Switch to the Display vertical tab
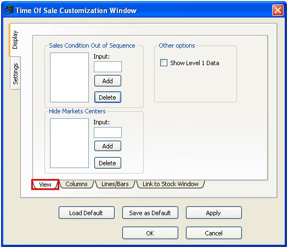Viewport: 288px width, 248px height. coord(15,40)
